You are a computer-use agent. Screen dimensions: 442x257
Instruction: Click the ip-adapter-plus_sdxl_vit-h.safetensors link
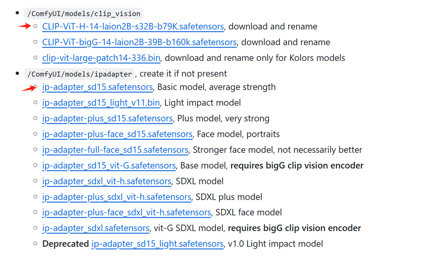click(x=117, y=197)
